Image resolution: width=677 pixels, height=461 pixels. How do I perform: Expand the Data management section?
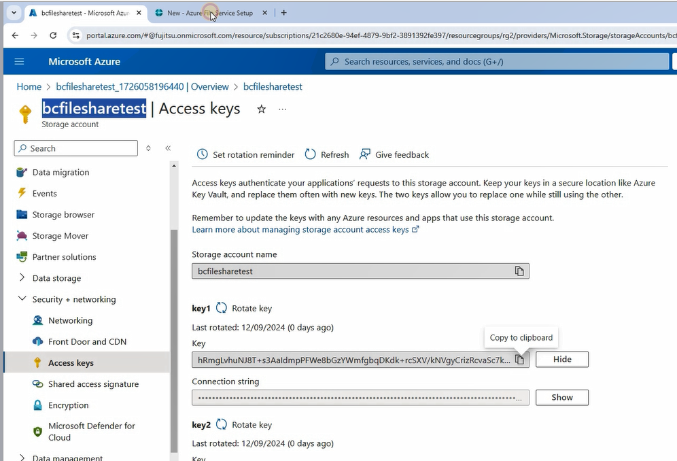point(22,458)
